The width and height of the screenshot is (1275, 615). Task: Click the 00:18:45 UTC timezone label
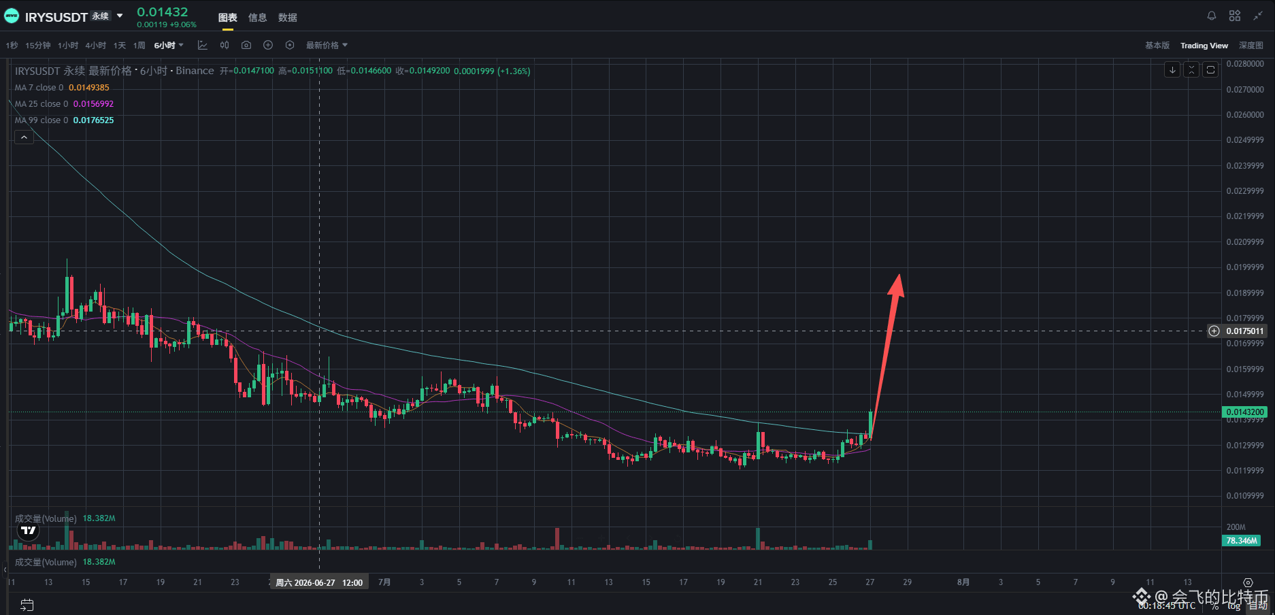[1167, 605]
